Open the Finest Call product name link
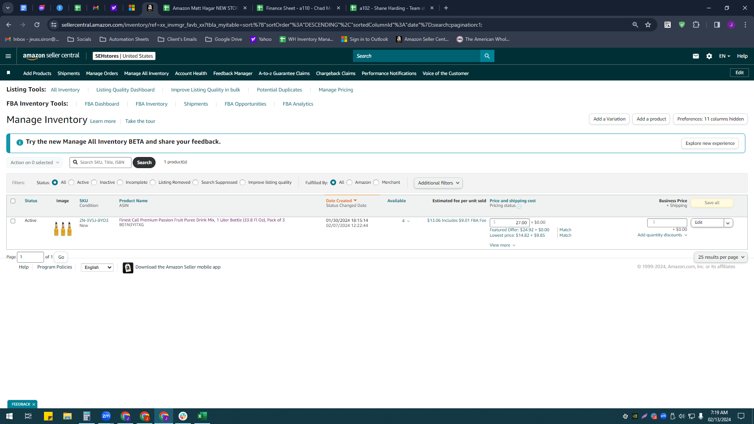 point(202,220)
